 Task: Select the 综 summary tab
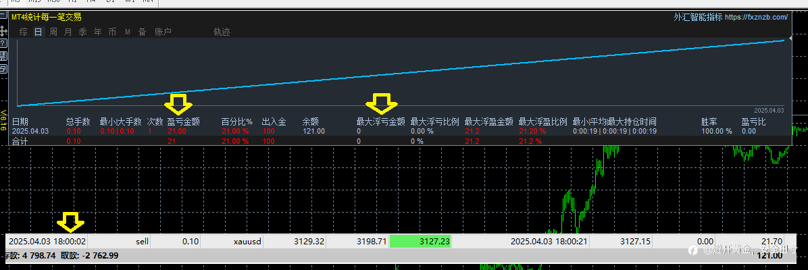click(x=23, y=32)
